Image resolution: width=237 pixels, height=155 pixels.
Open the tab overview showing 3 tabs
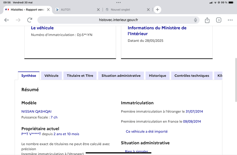tap(219, 20)
